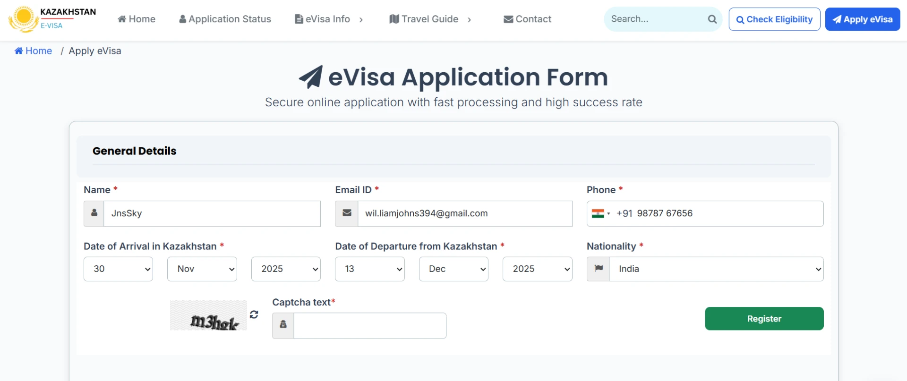Image resolution: width=907 pixels, height=381 pixels.
Task: Click the envelope icon in the Email ID field
Action: 346,213
